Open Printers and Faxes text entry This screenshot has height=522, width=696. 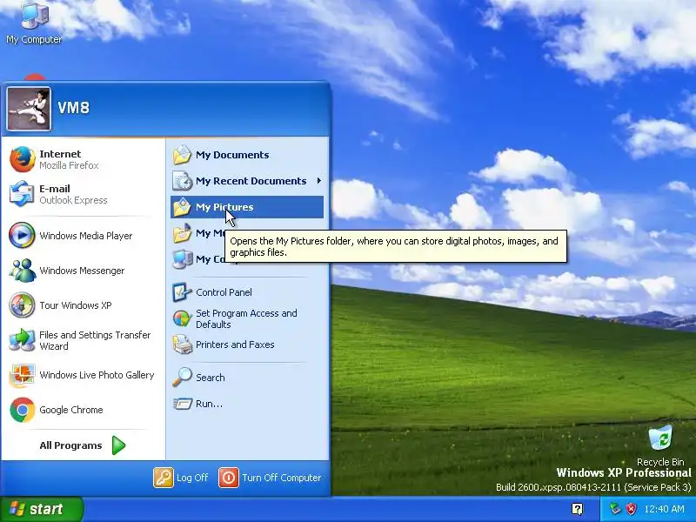(235, 345)
